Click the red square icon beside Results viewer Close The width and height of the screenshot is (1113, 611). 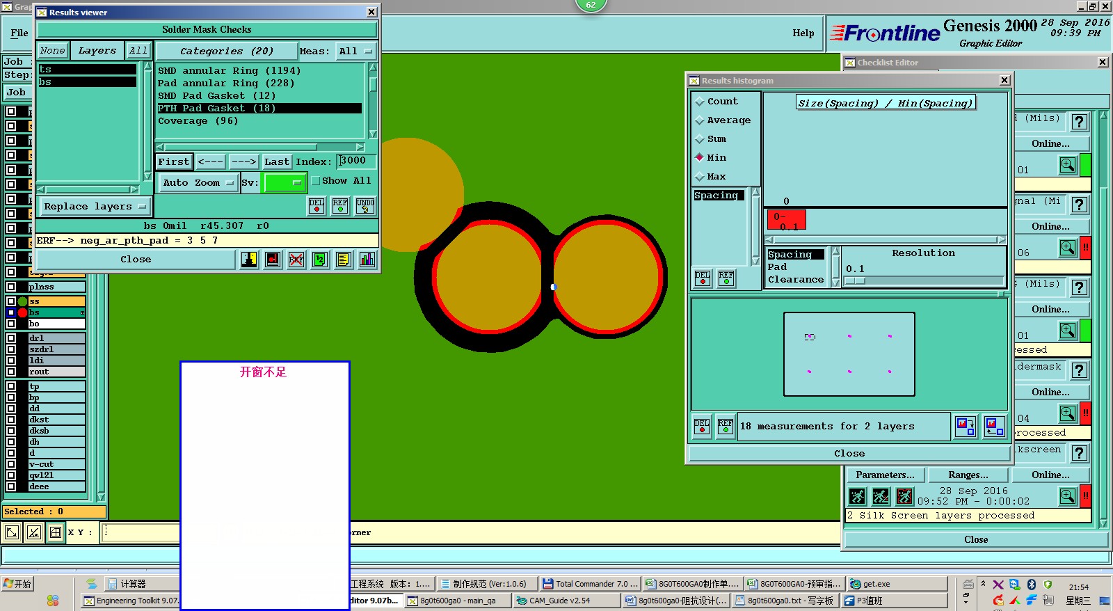[x=273, y=260]
